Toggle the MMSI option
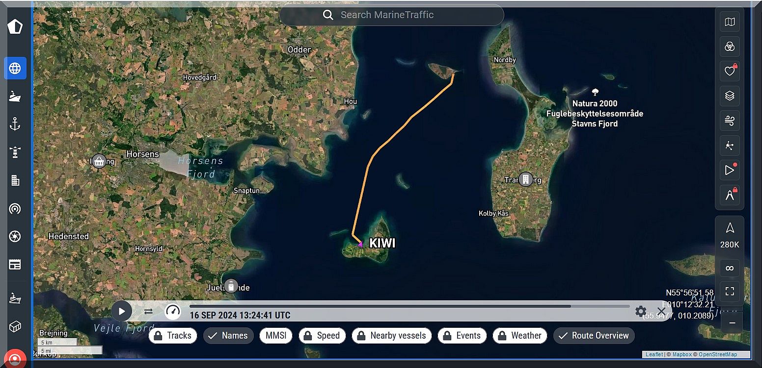Screen dimensions: 762x368 276,336
